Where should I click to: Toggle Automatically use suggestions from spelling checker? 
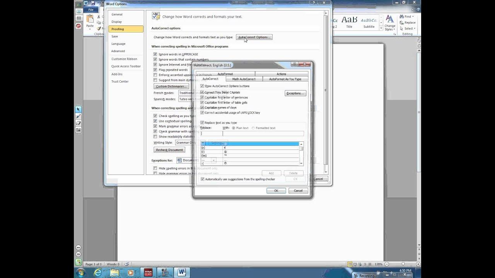(202, 179)
